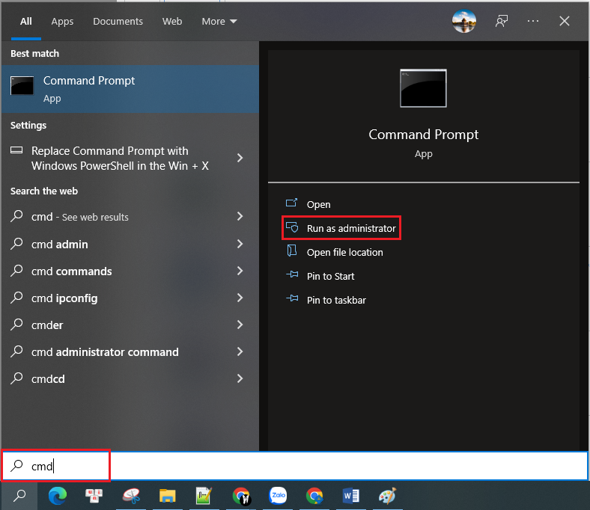Open Microsoft Word from the taskbar

350,495
